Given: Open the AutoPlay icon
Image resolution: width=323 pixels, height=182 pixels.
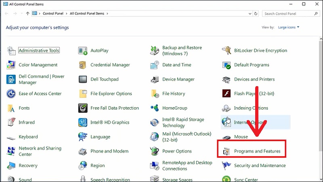Looking at the screenshot, I should point(83,51).
